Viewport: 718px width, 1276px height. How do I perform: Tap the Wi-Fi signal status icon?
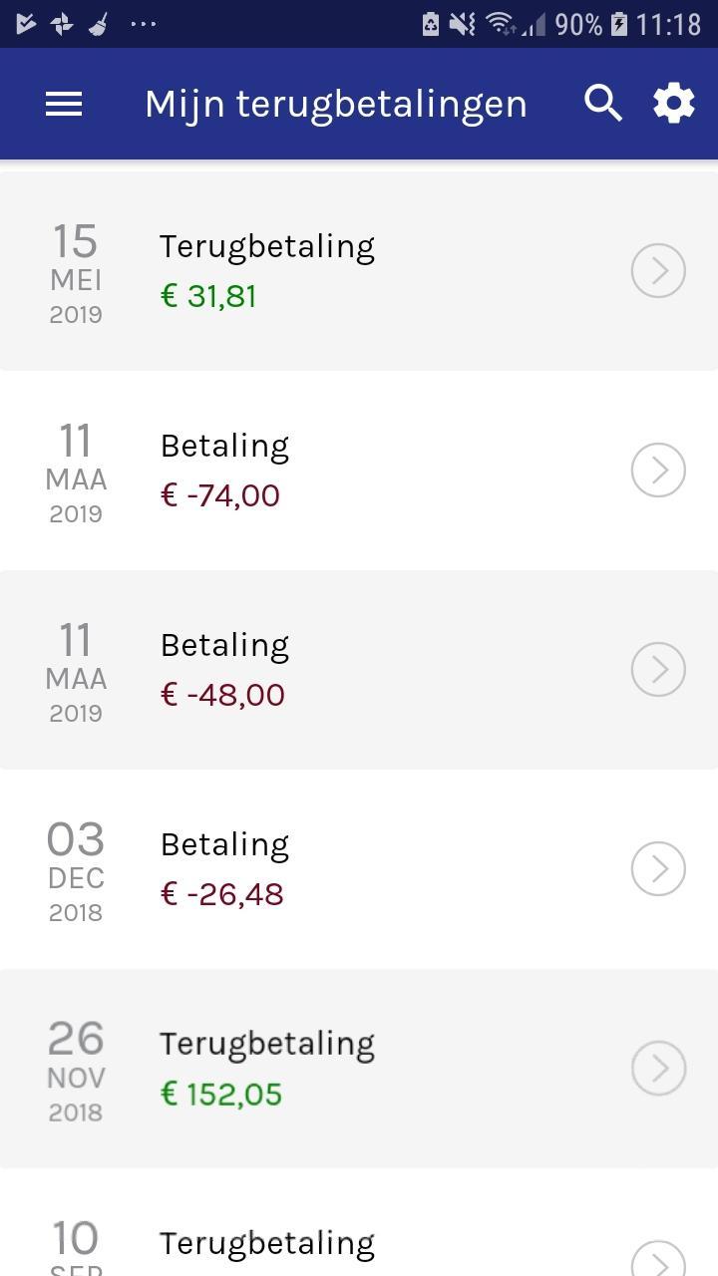click(x=502, y=24)
